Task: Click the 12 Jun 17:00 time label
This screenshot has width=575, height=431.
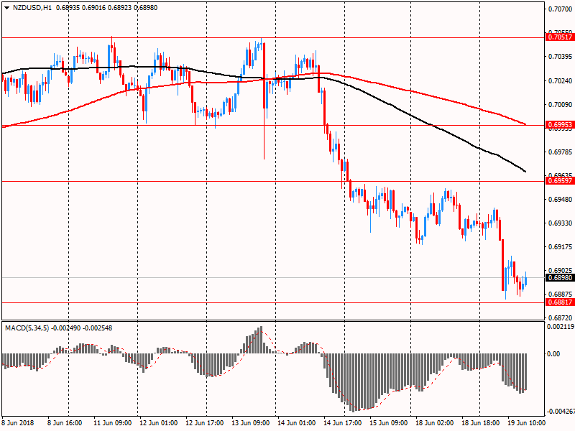Action: (204, 422)
